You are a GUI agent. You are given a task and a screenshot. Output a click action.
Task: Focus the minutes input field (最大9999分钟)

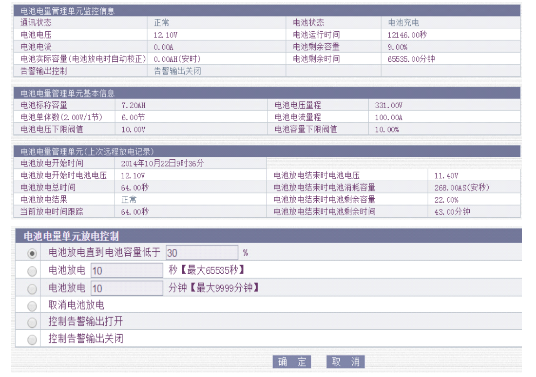(127, 288)
